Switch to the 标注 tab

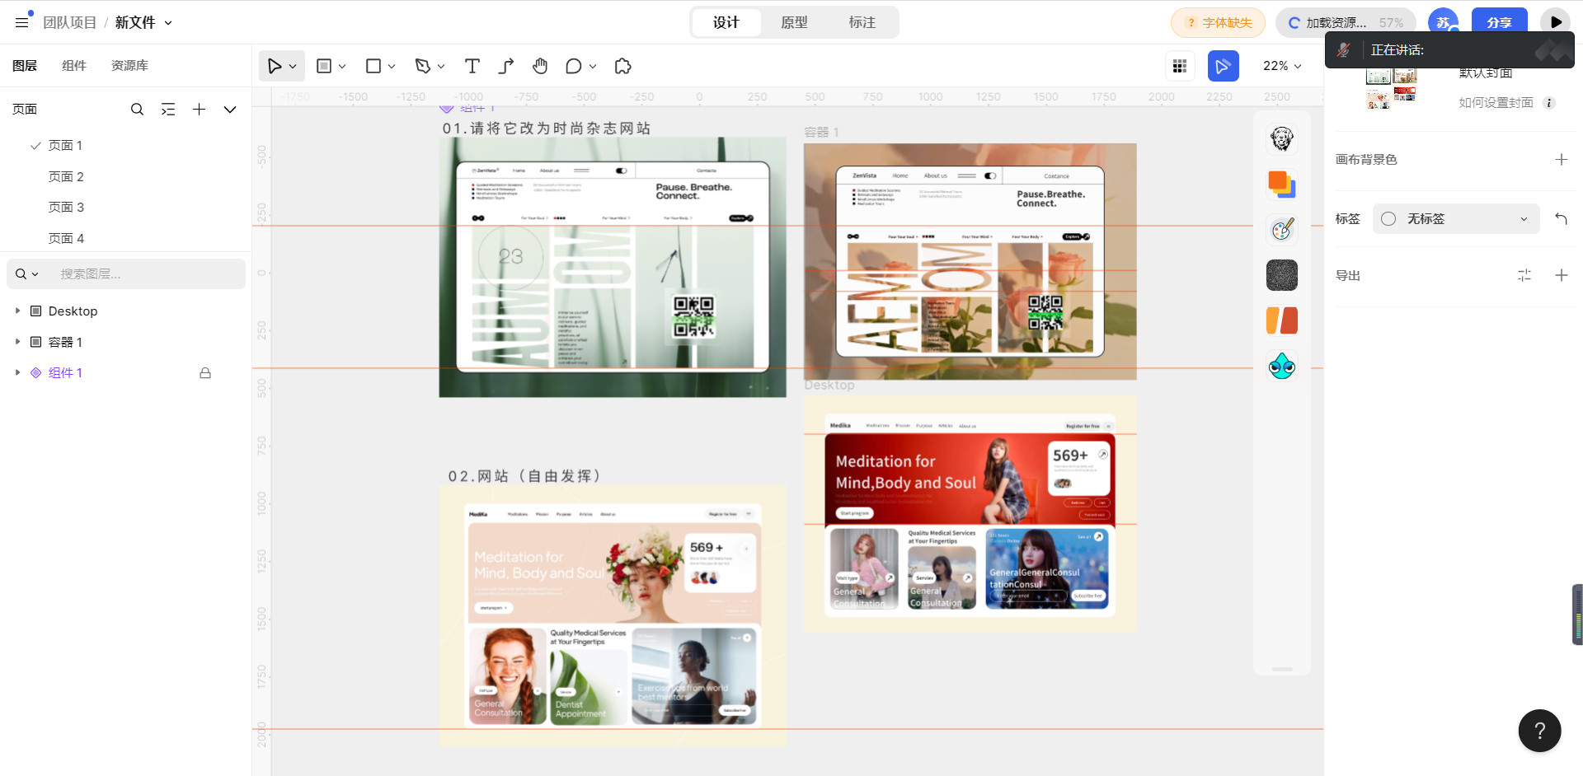[862, 22]
